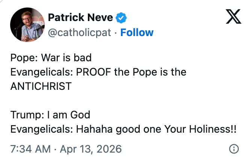
Task: Click the 7:34 AM timestamp
Action: point(30,149)
